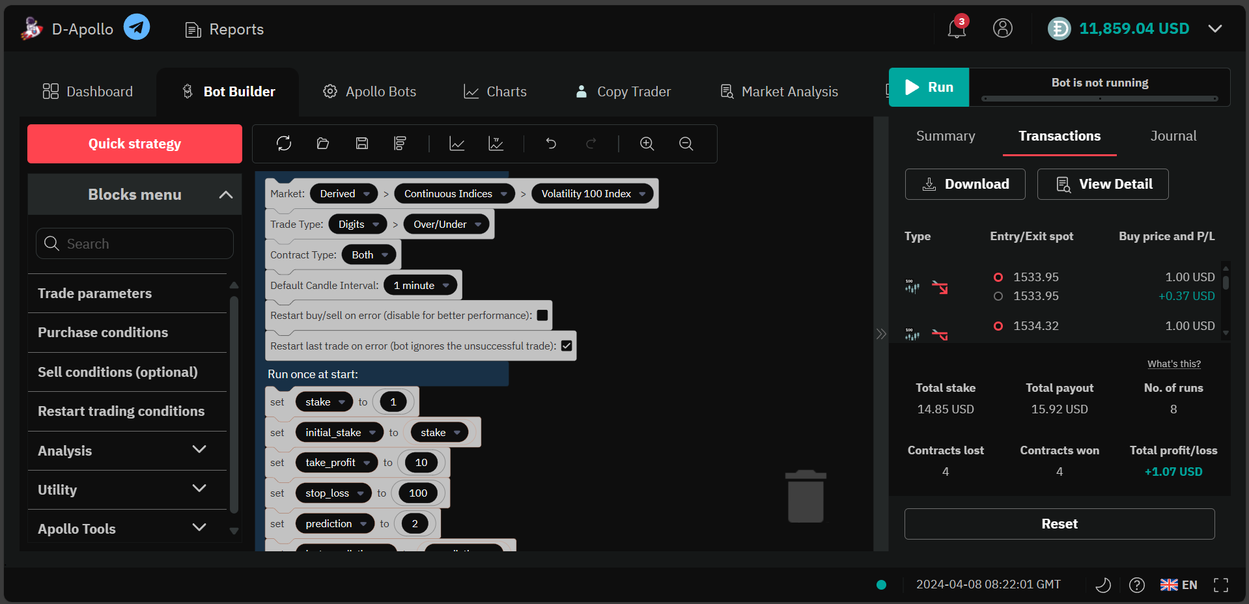
Task: Collapse the Blocks menu panel
Action: point(225,195)
